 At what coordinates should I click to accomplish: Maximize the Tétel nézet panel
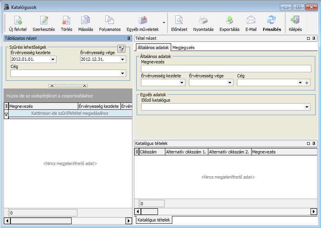coord(308,38)
